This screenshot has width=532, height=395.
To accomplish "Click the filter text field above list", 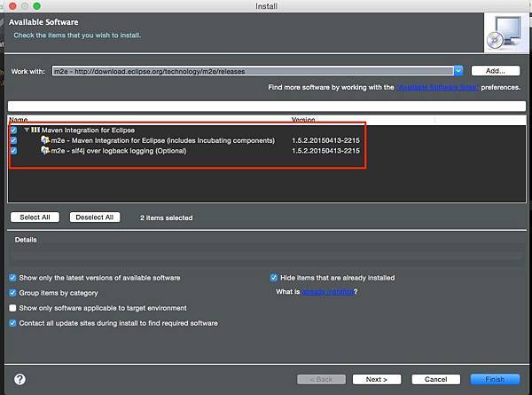I will [x=267, y=106].
